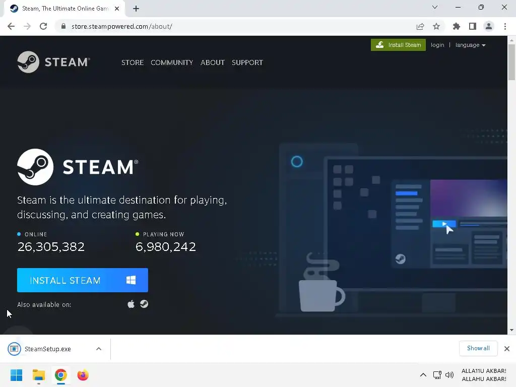Open a new browser tab
This screenshot has width=516, height=387.
click(x=136, y=9)
